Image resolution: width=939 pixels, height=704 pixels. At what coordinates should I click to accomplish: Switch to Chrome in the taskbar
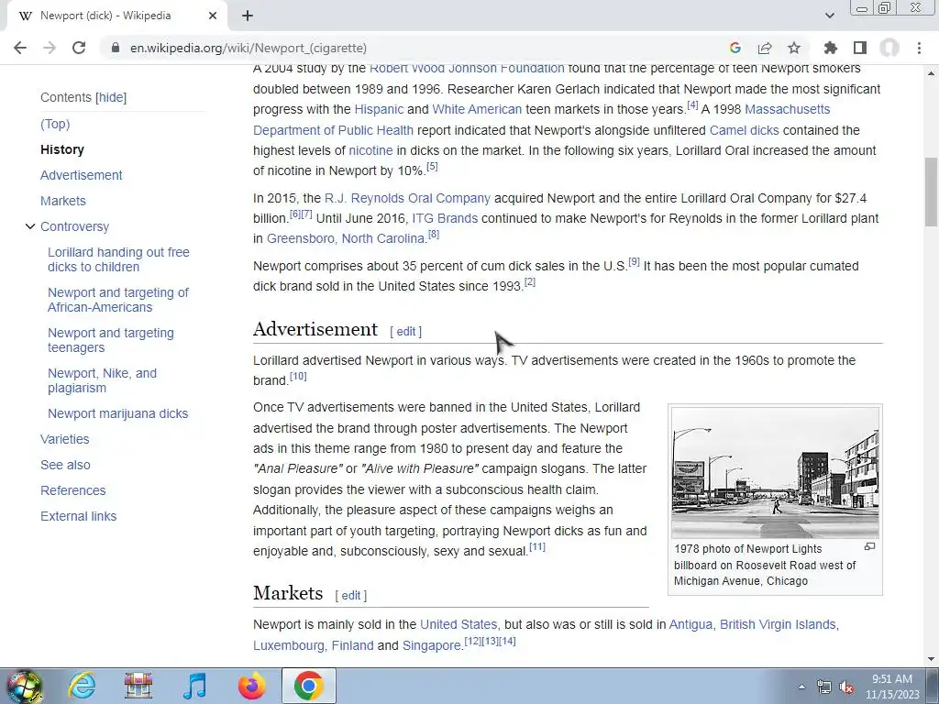[309, 686]
